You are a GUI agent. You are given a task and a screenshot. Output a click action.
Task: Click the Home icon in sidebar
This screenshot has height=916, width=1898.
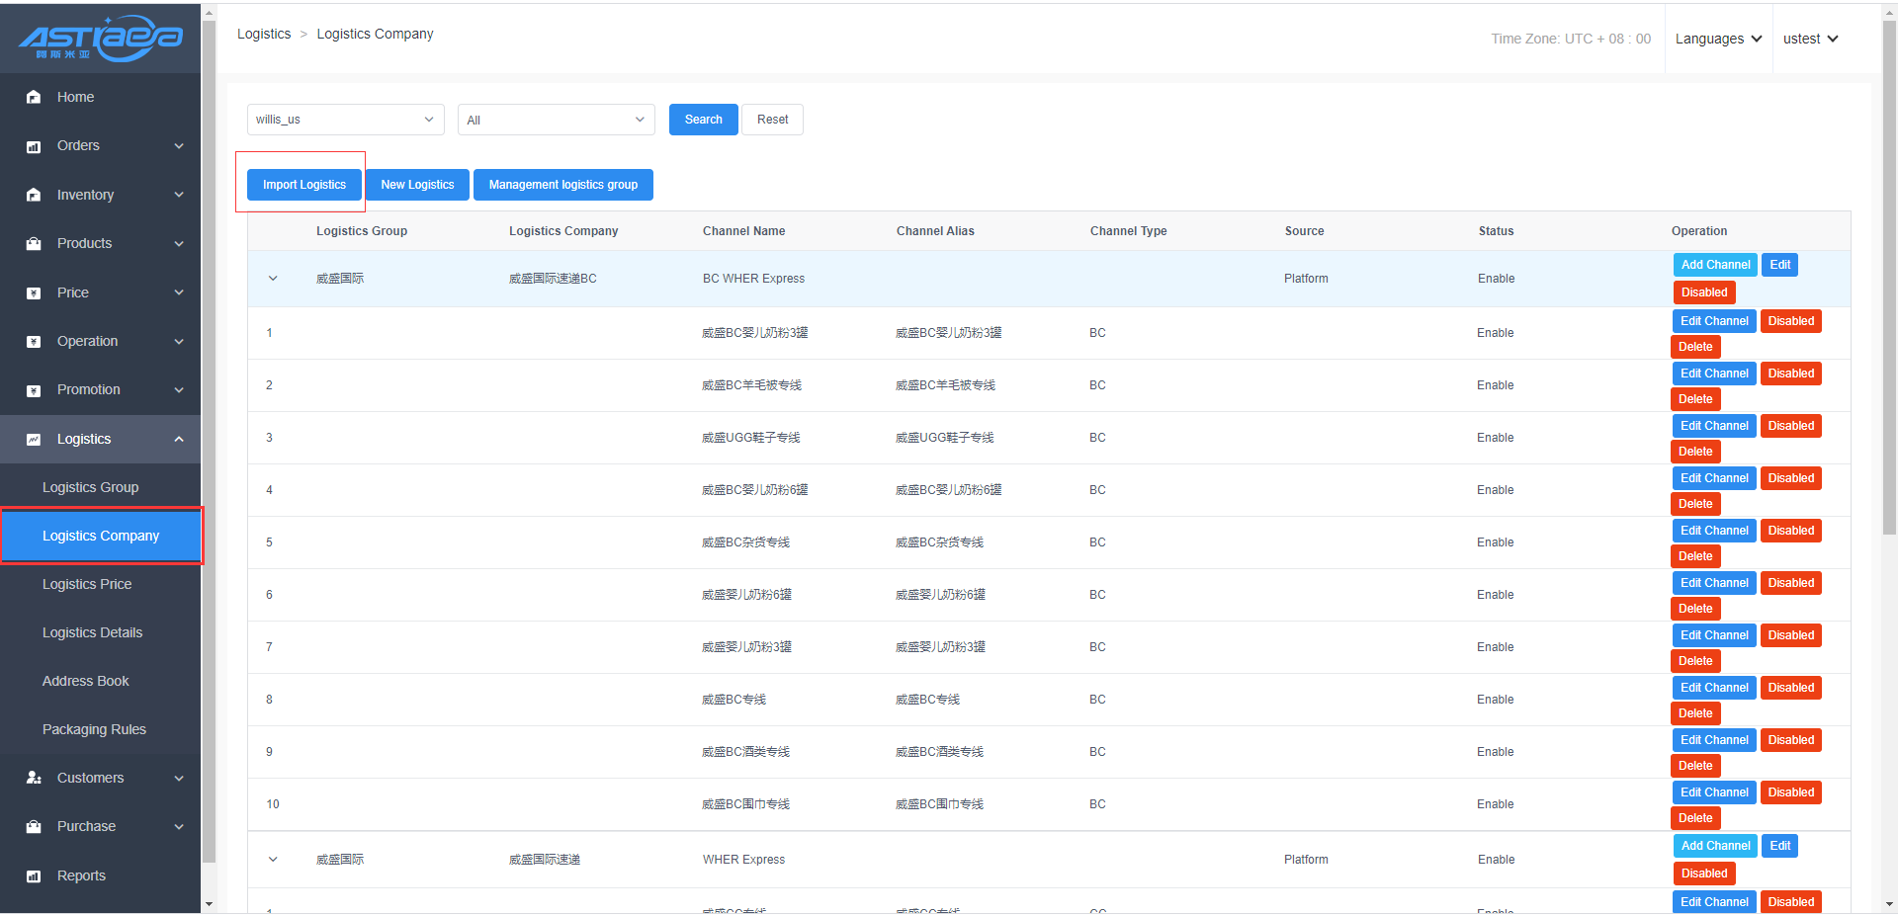tap(34, 97)
